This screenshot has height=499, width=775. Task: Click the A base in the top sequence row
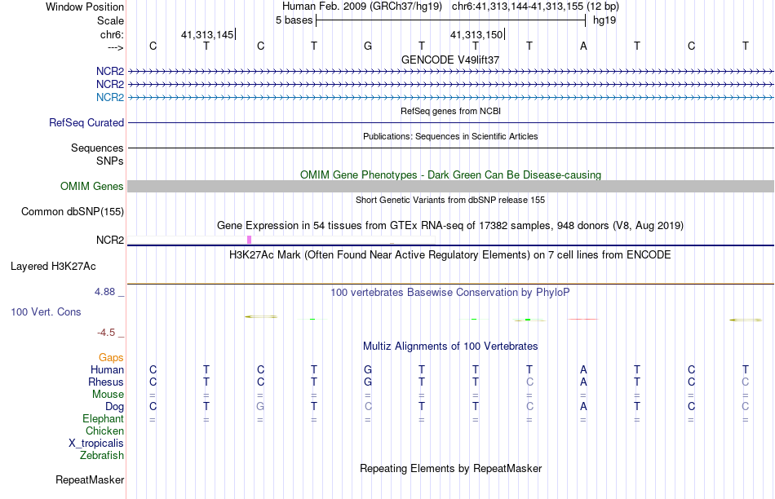[x=583, y=46]
